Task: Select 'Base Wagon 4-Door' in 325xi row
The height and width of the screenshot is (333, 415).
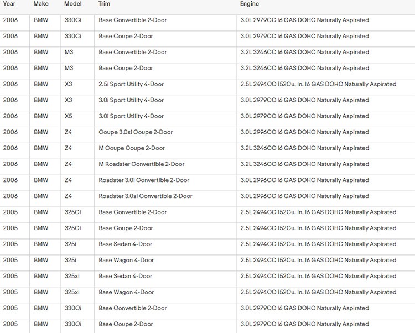Action: pos(126,292)
